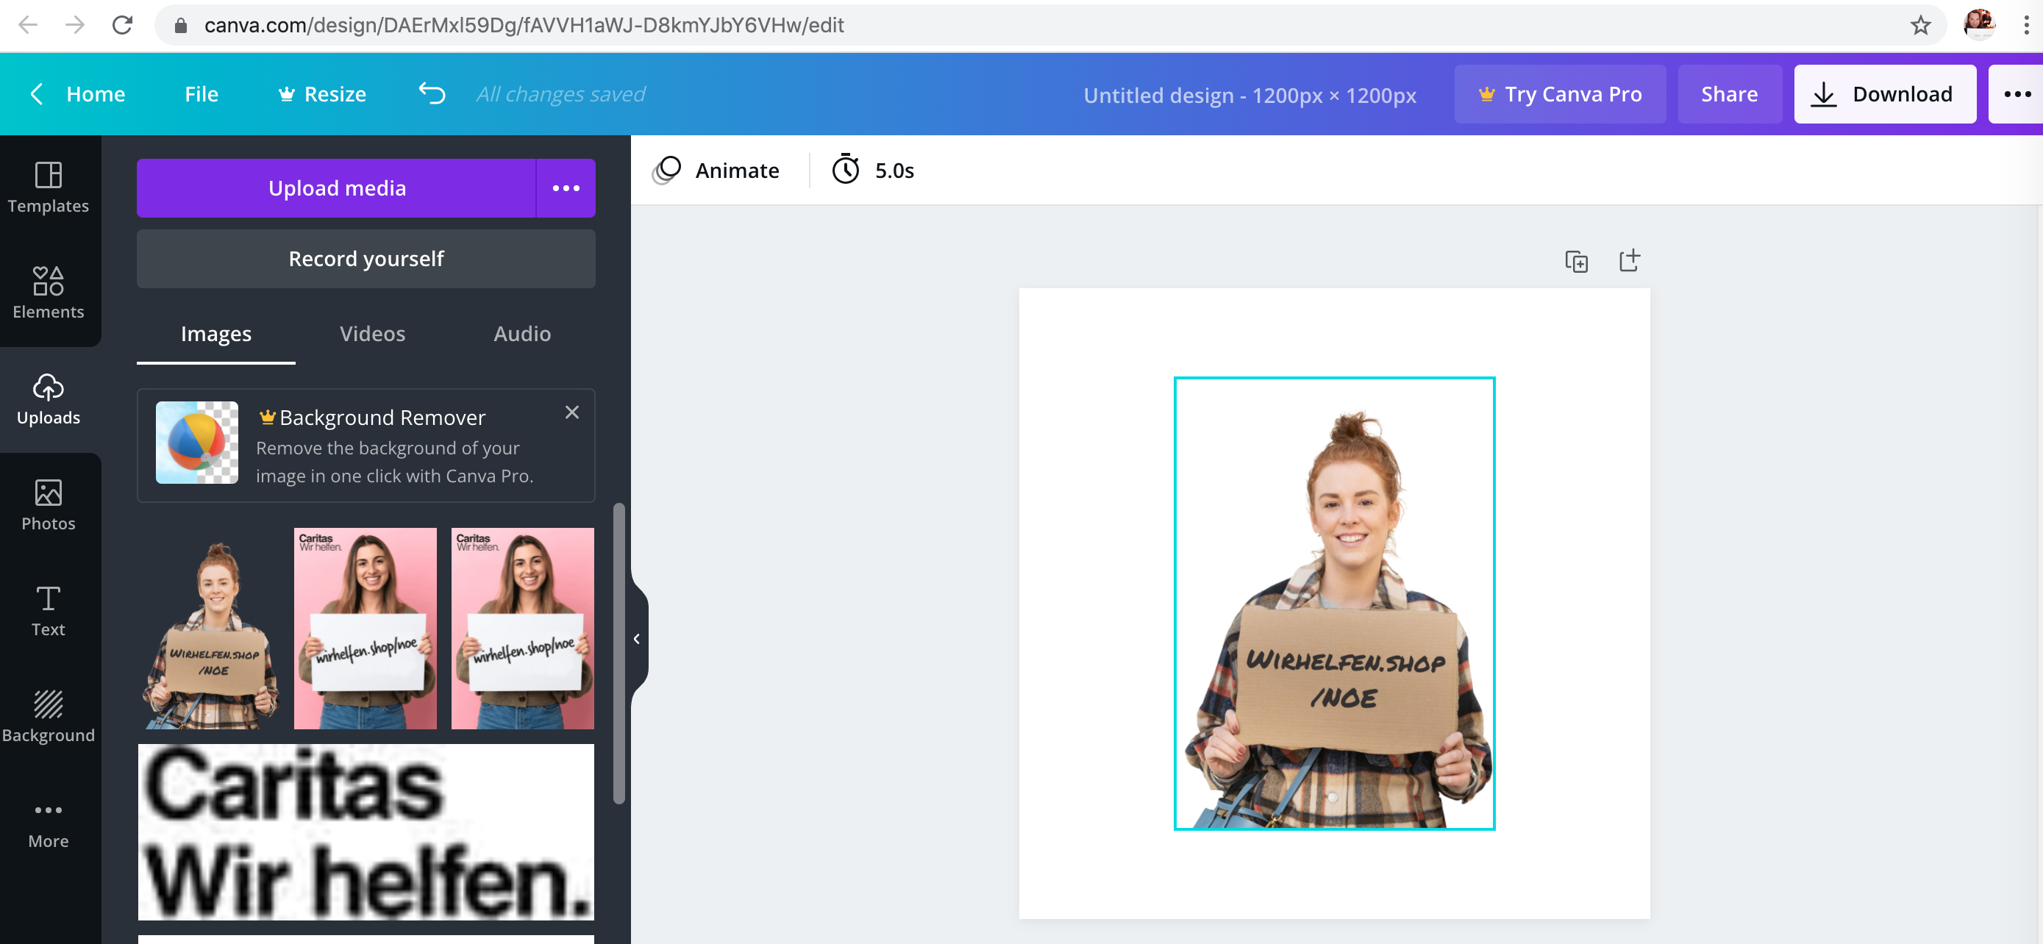Switch to the Videos tab

pyautogui.click(x=372, y=333)
